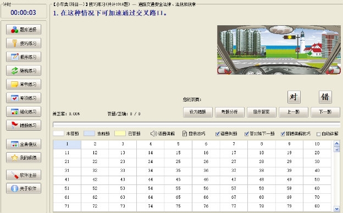Viewport: 343px width, 213px height.
Task: Jump to question 45 in the grid
Action: coord(178,180)
